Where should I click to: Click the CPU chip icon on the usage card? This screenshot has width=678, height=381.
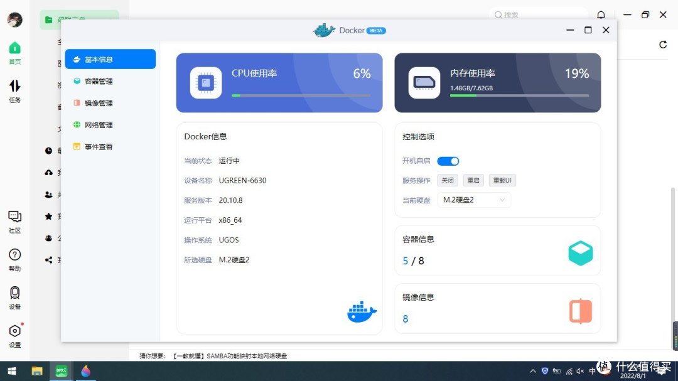[x=207, y=82]
